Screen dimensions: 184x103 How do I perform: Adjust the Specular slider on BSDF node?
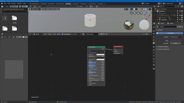[x=96, y=63]
